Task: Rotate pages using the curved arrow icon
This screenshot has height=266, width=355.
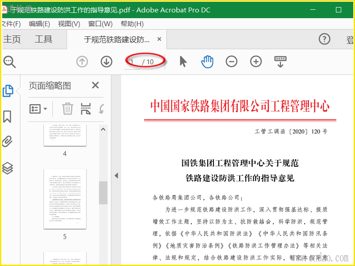Action: click(x=102, y=109)
